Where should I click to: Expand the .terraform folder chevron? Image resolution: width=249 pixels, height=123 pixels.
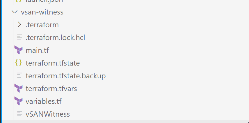point(19,25)
